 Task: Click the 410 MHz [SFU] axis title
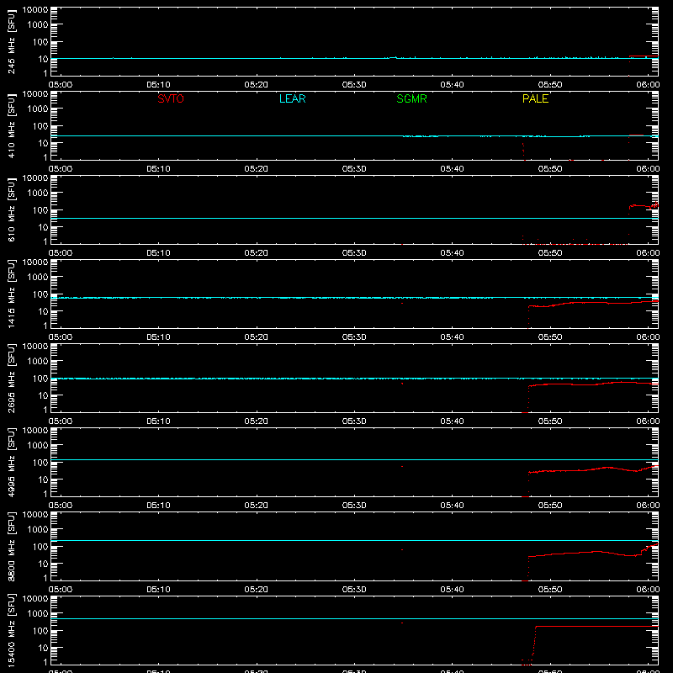click(x=12, y=125)
